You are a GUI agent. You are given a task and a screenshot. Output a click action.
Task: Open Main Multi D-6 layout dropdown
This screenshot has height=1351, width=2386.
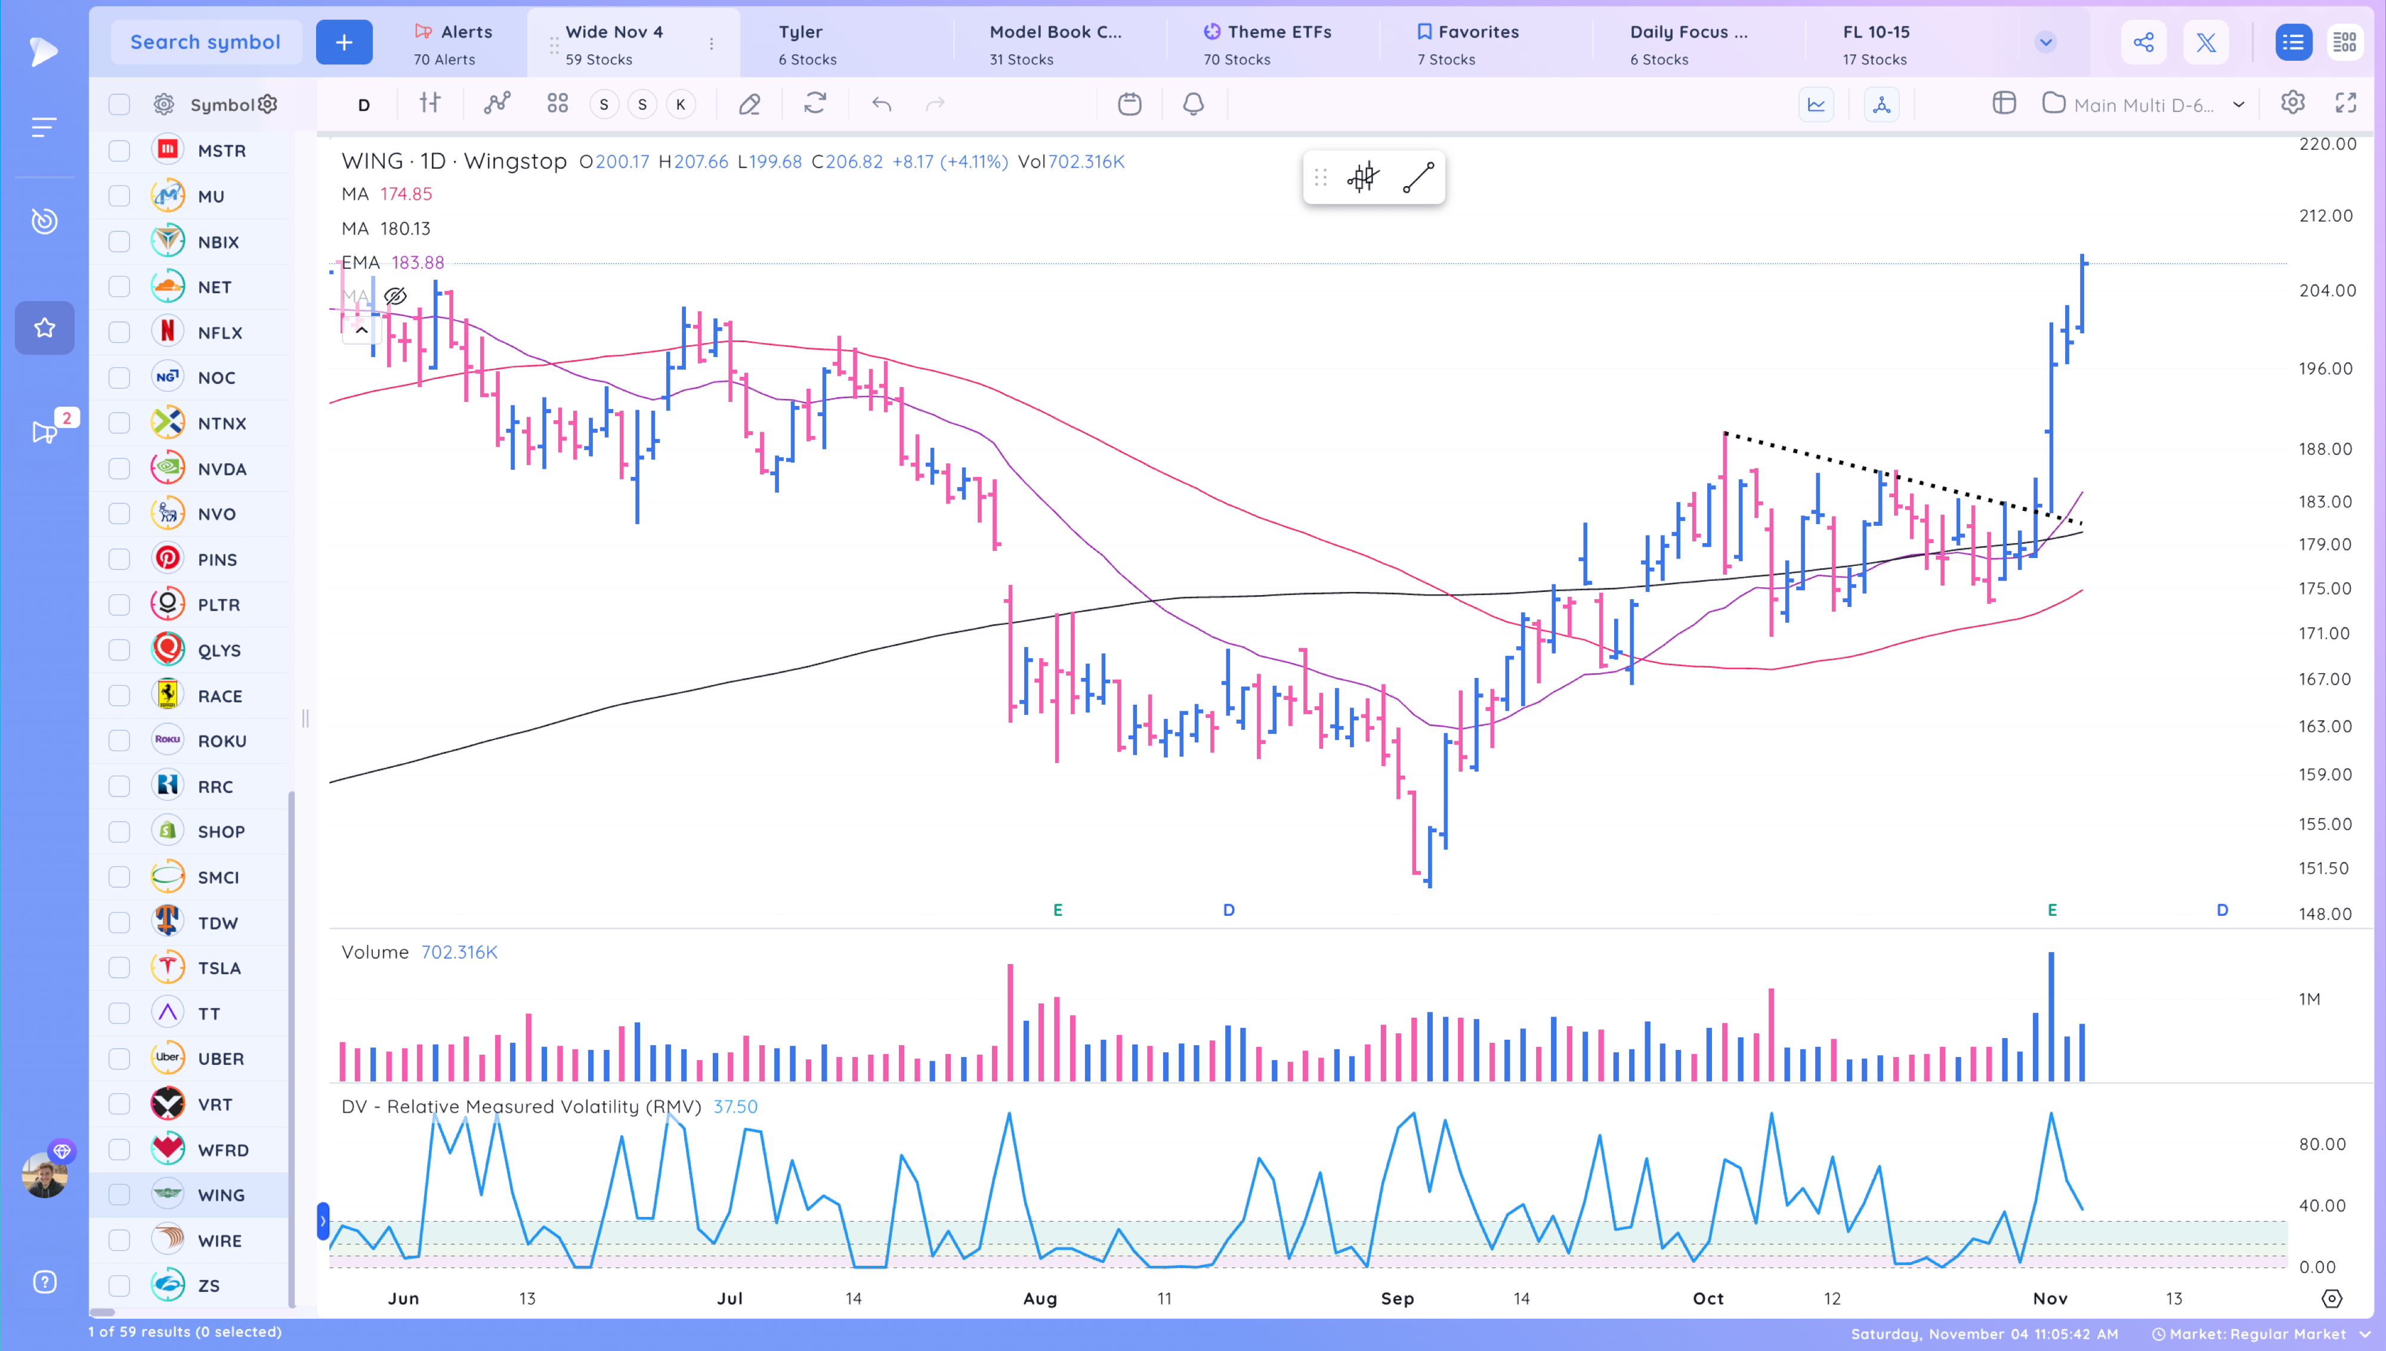2144,104
